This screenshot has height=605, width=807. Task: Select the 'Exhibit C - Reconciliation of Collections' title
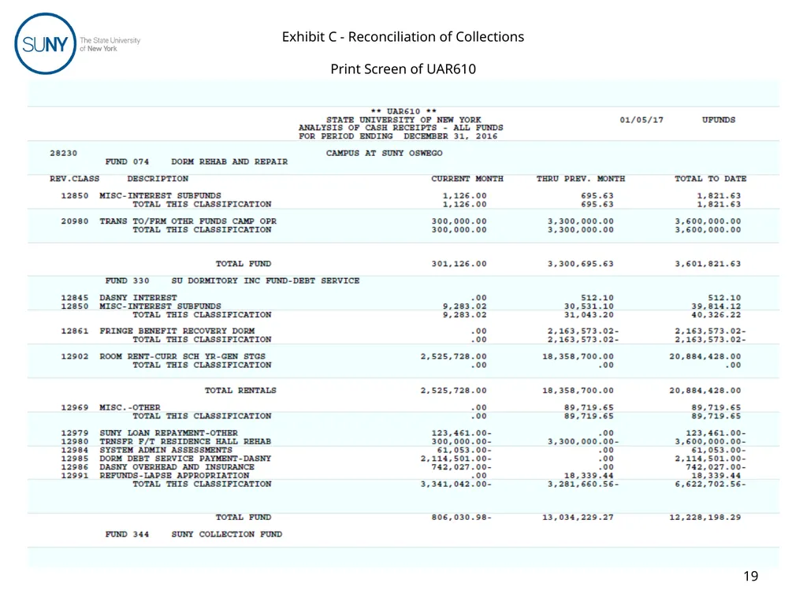click(x=403, y=37)
